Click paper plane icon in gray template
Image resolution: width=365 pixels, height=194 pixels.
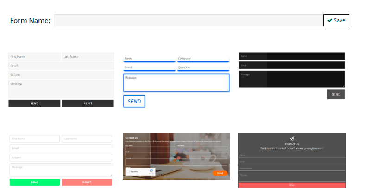[292, 139]
